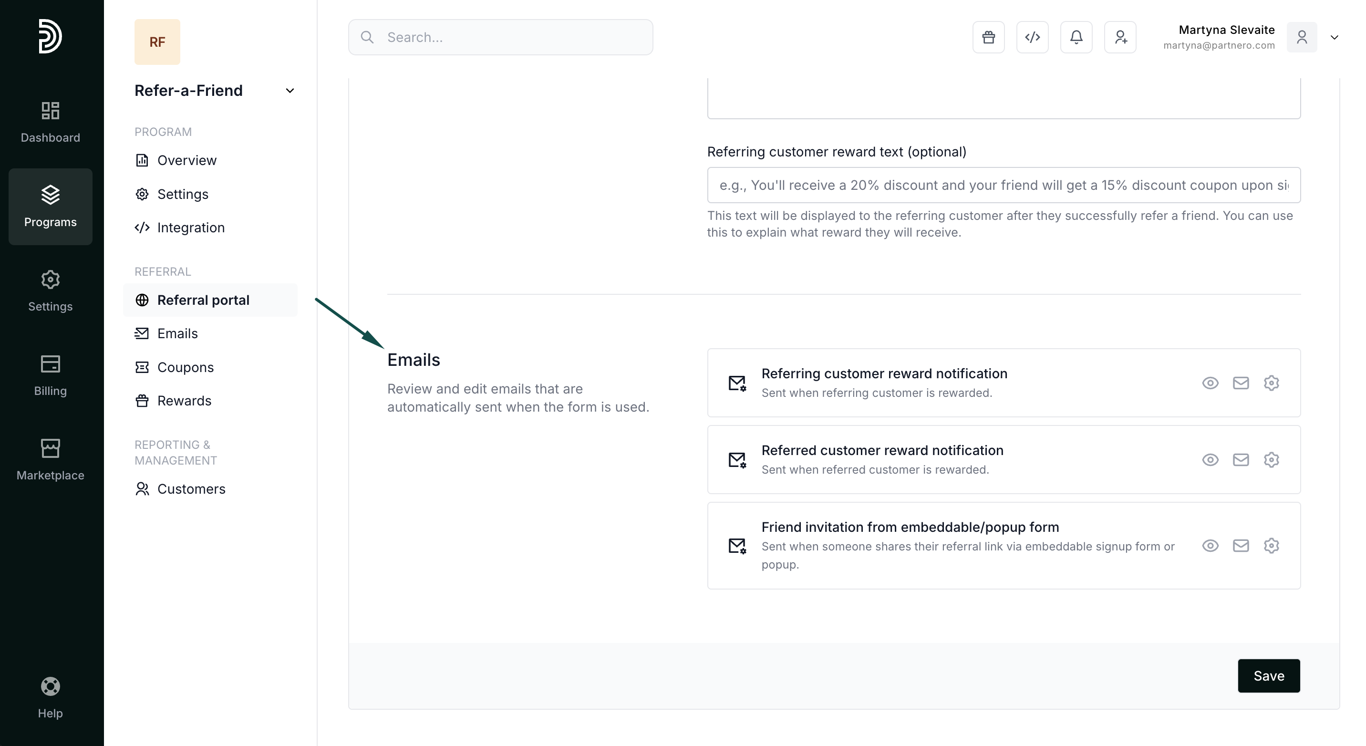Screen dimensions: 1366x746
Task: Preview Referring customer reward notification with eye icon
Action: coord(1210,383)
